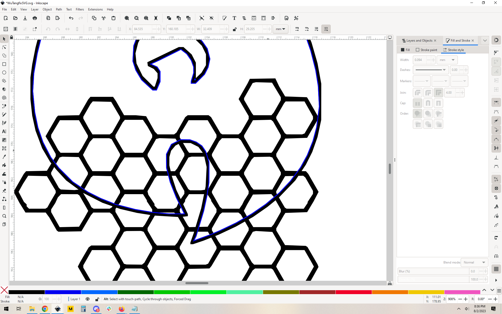The width and height of the screenshot is (502, 314).
Task: Select the Spiral tool
Action: 4,98
